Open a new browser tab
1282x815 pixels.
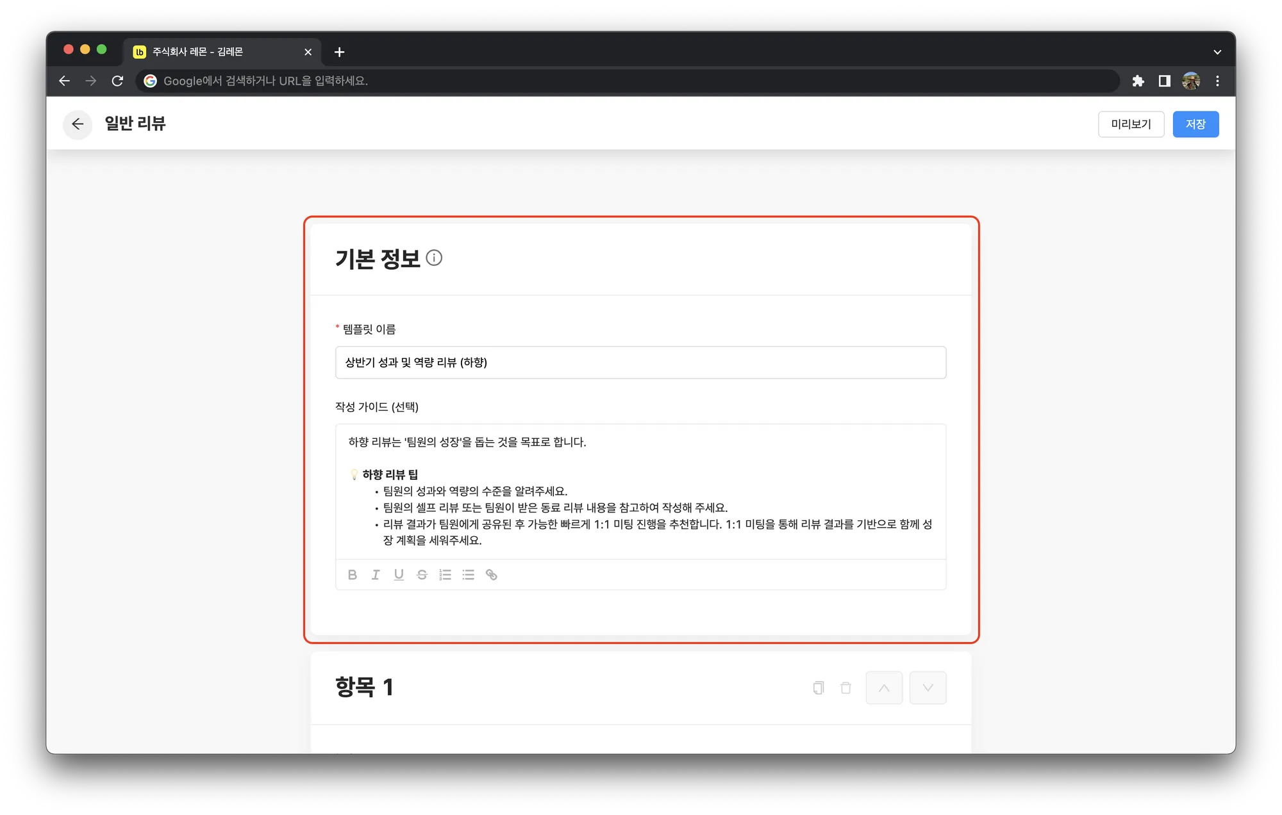coord(340,52)
